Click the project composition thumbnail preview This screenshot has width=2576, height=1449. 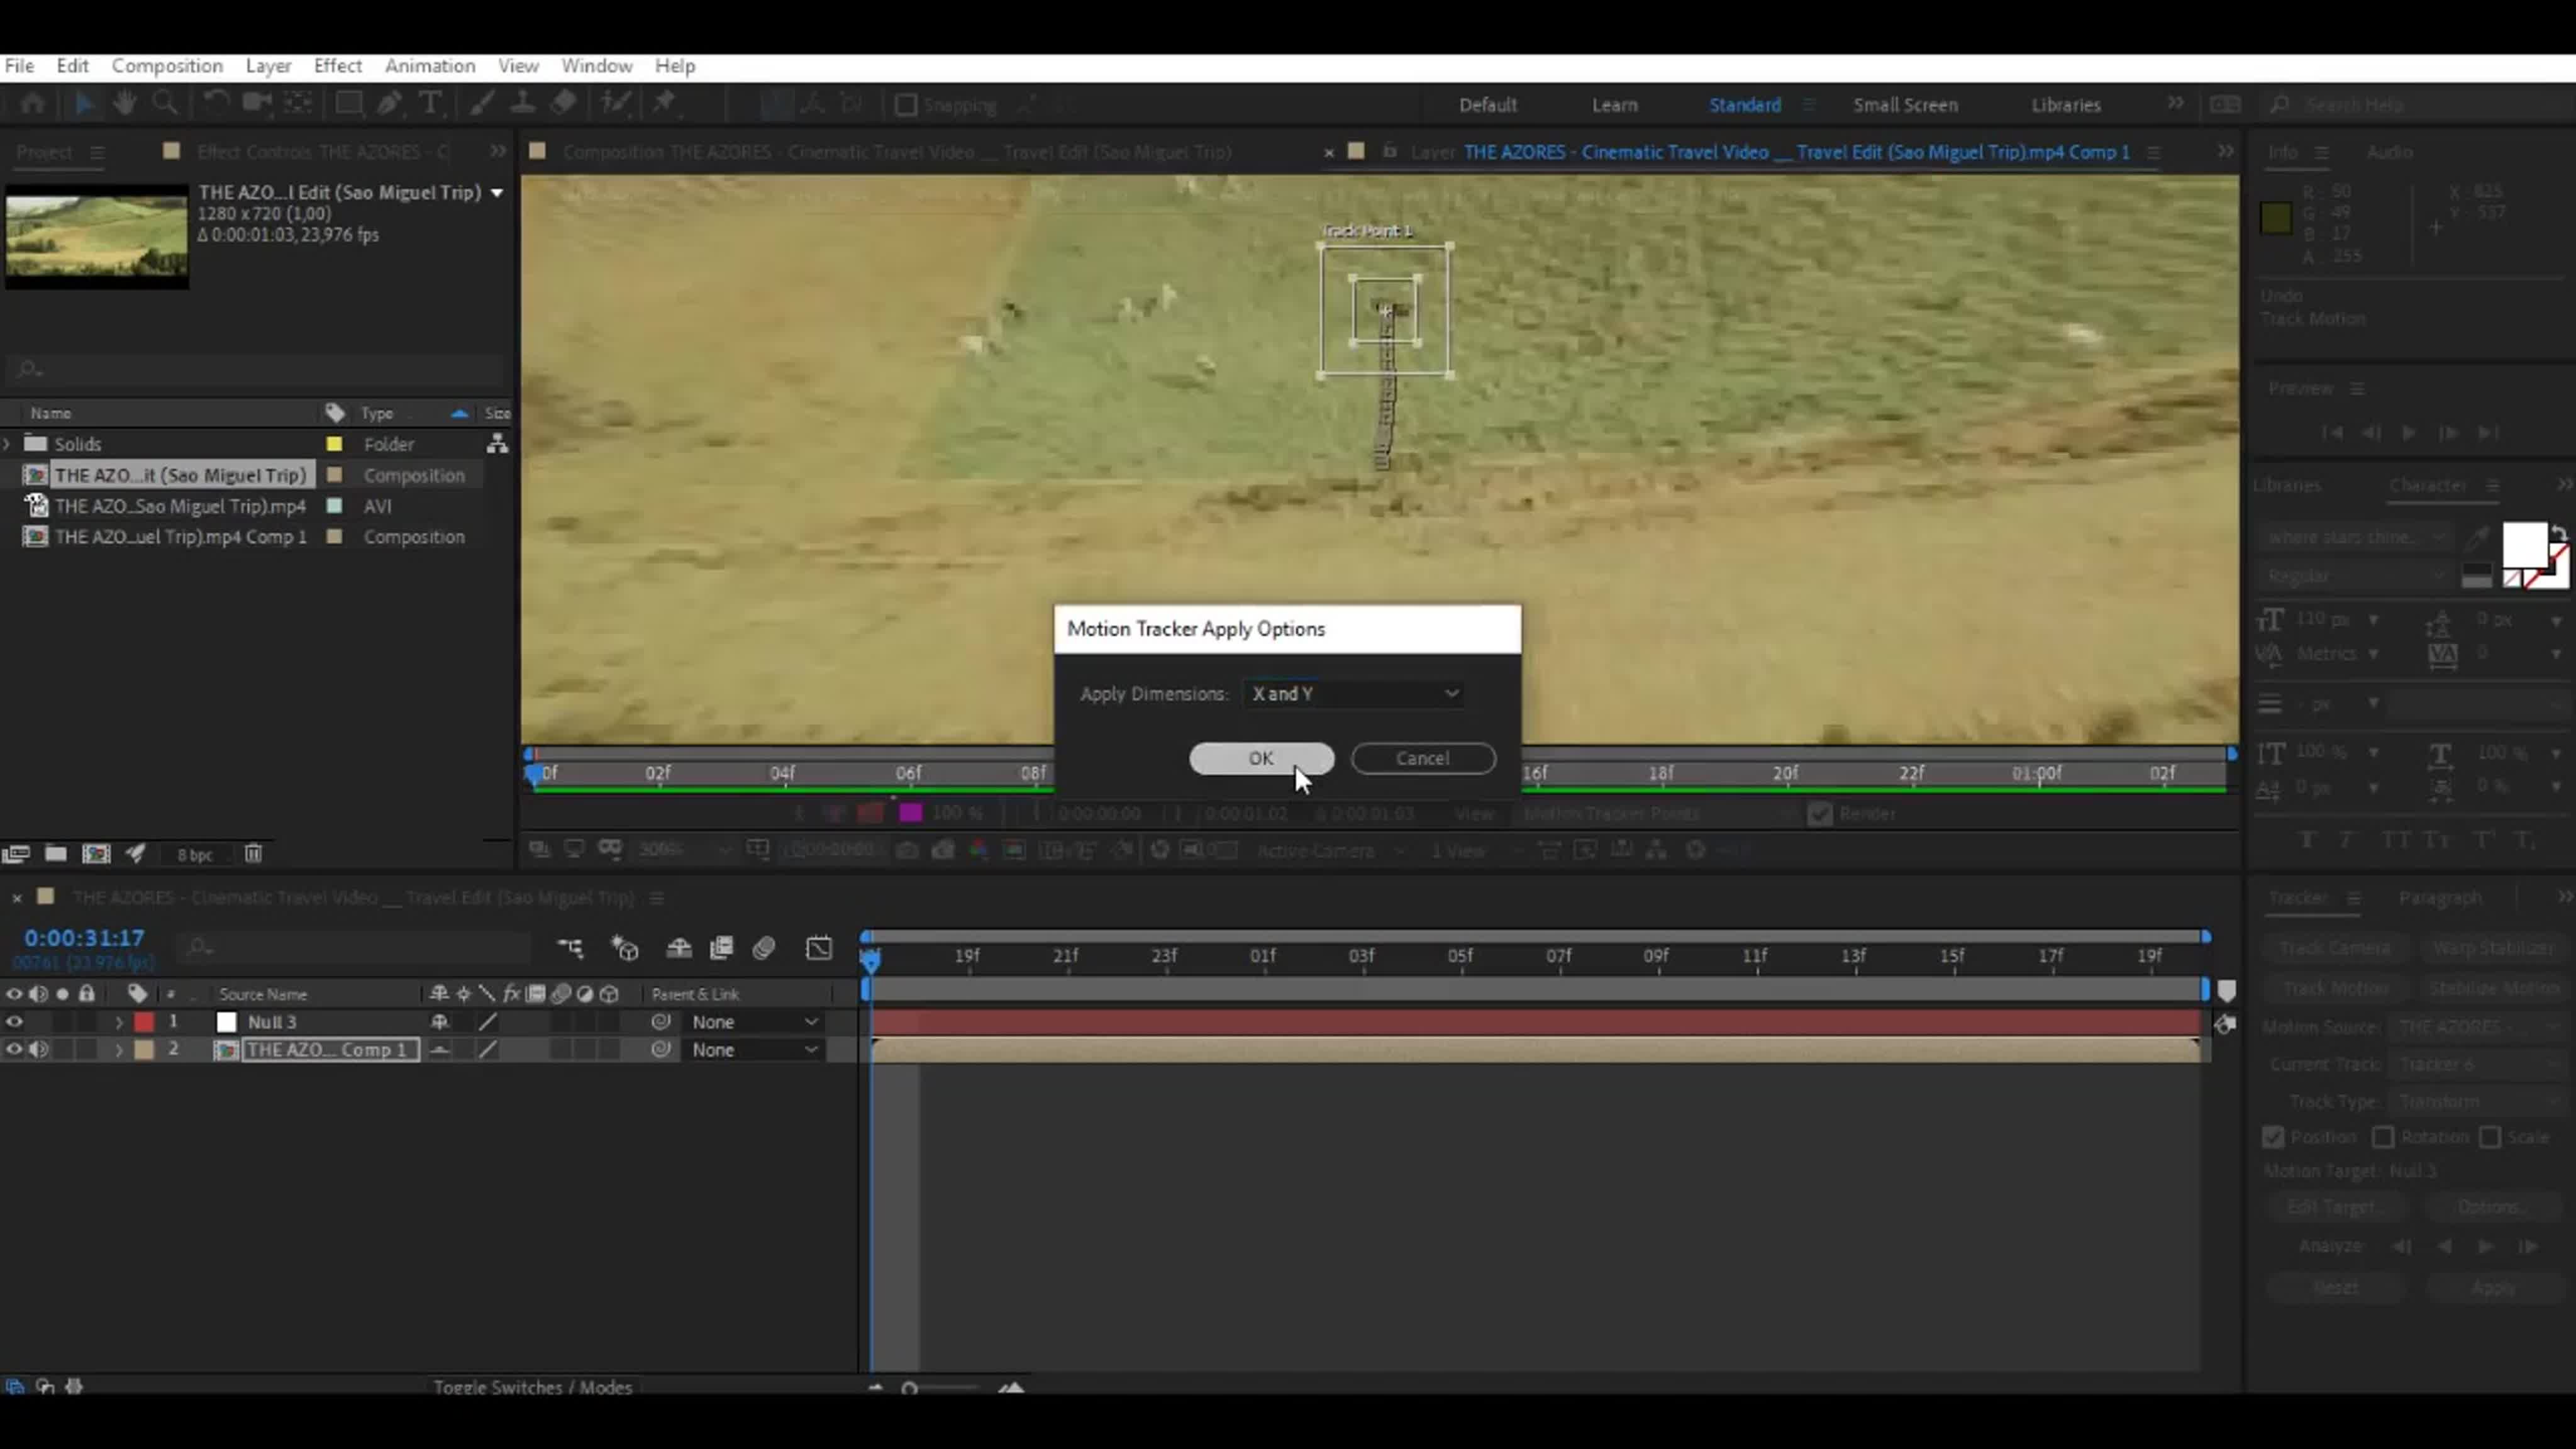click(96, 236)
